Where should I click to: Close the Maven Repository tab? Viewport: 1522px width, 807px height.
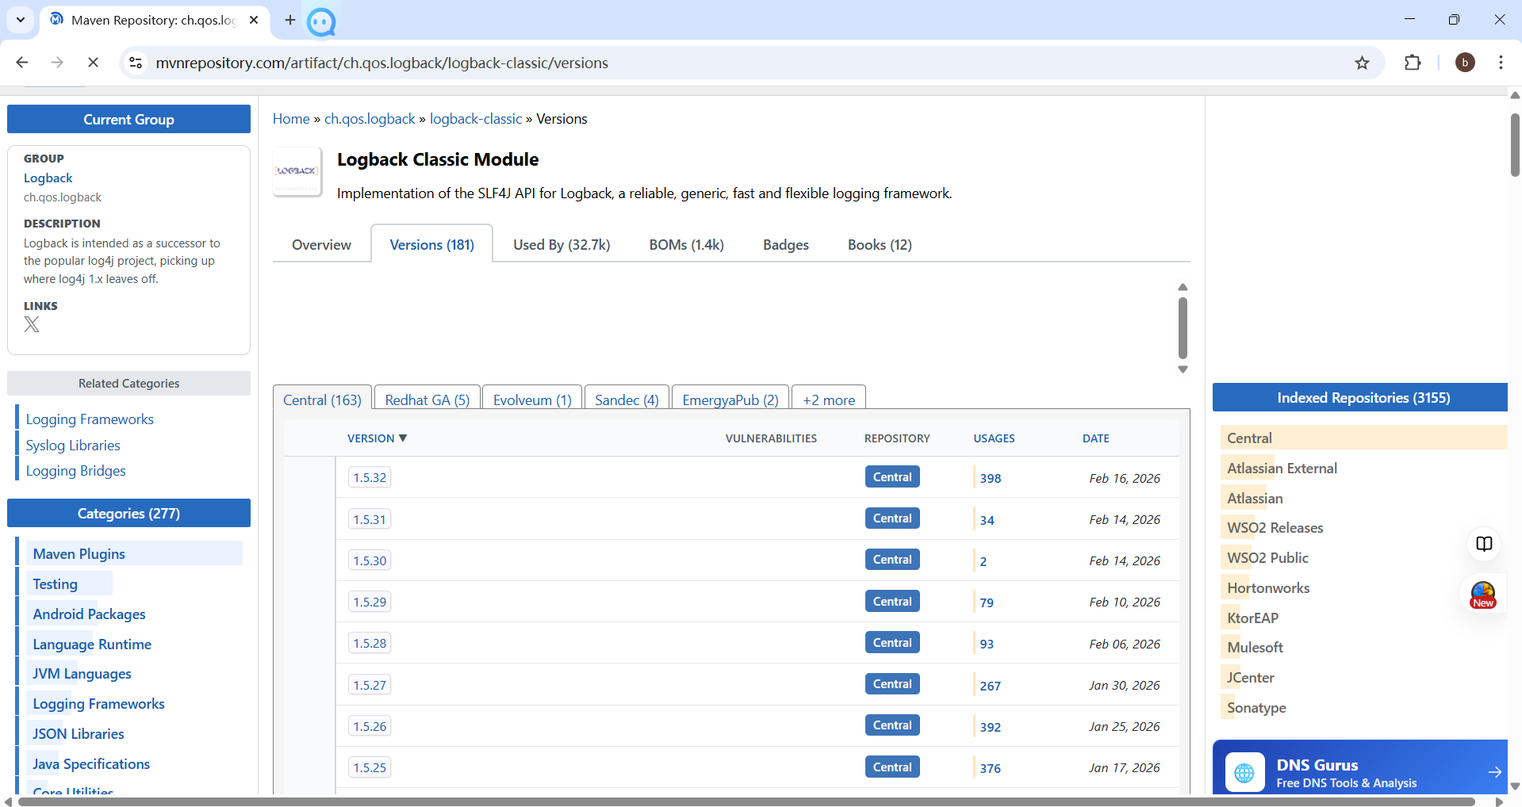[254, 20]
